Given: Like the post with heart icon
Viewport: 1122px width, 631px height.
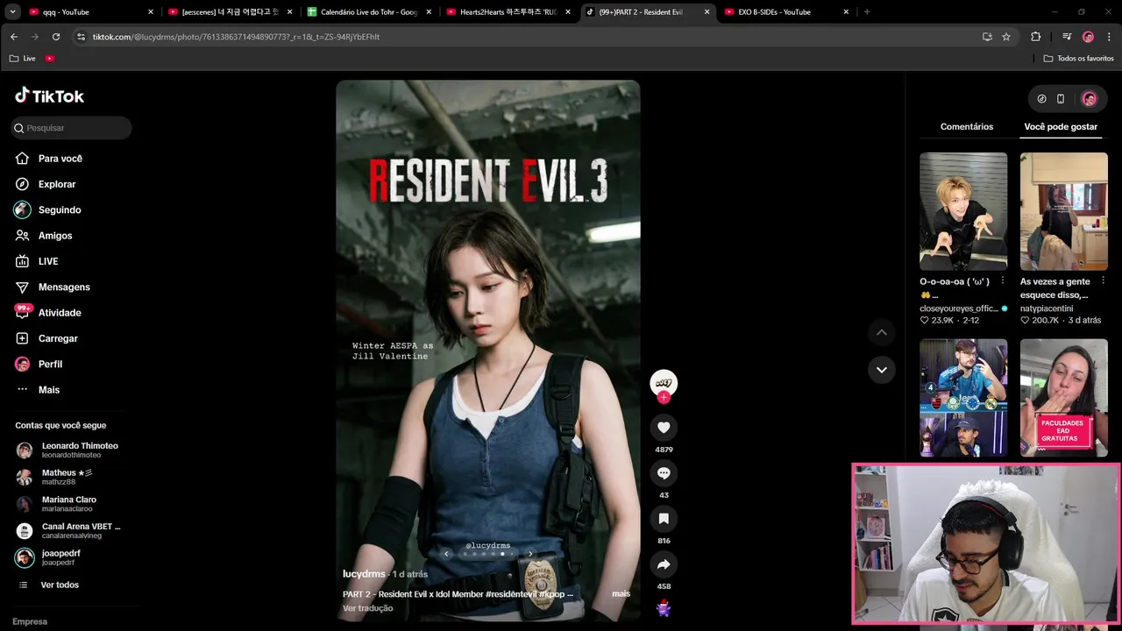Looking at the screenshot, I should [664, 428].
